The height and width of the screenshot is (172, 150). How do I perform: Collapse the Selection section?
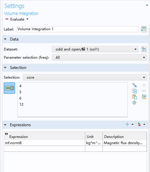click(x=5, y=68)
